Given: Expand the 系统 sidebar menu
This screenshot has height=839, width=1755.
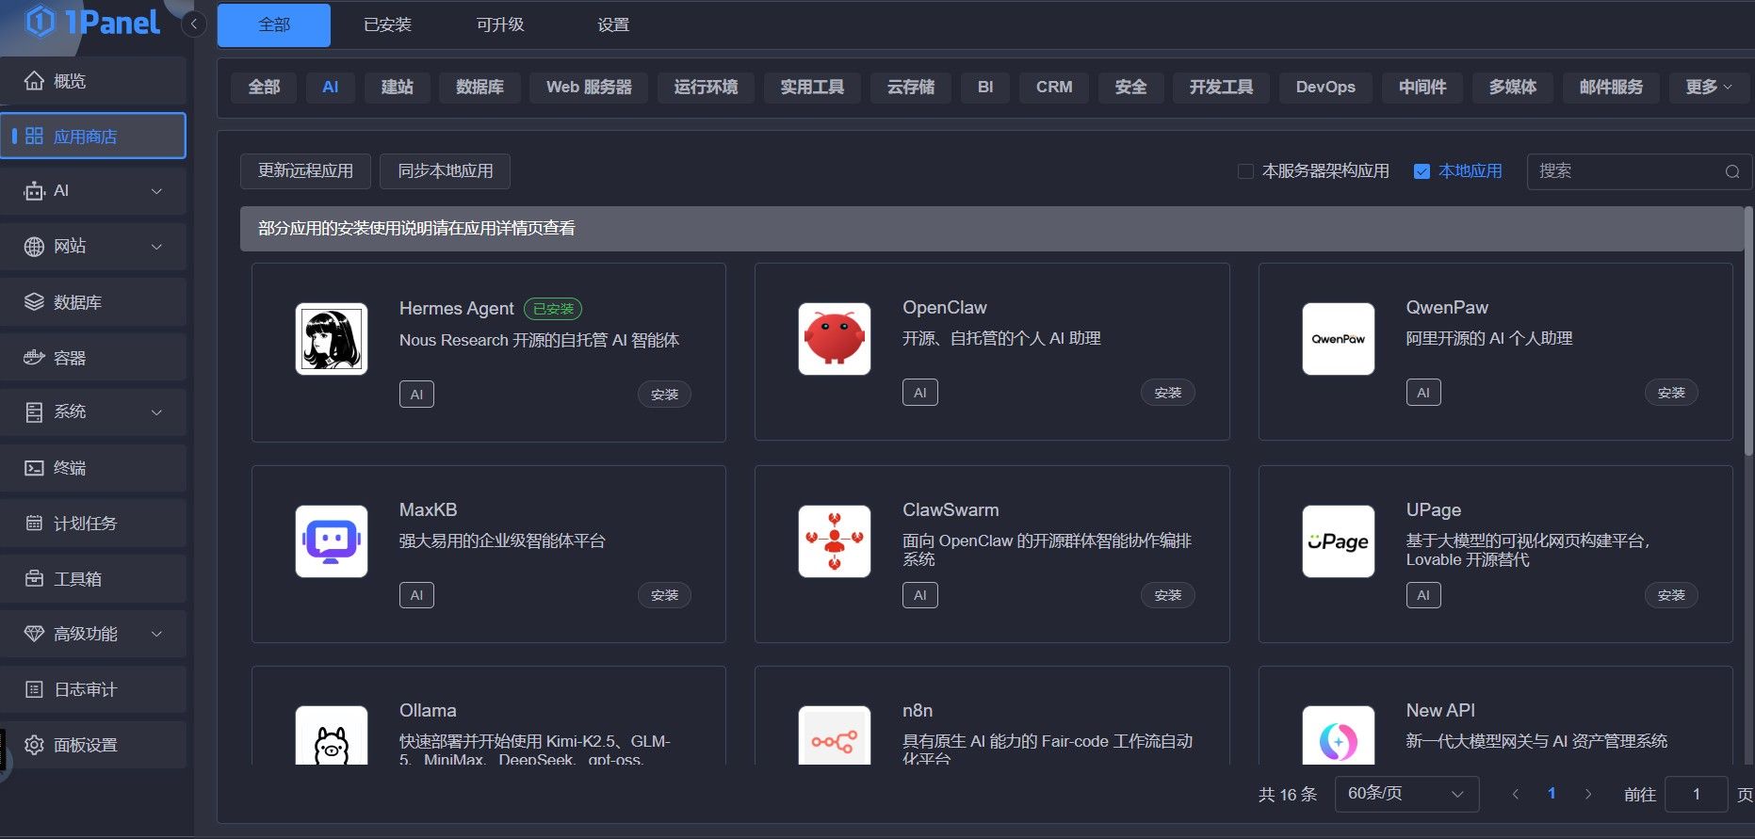Looking at the screenshot, I should pyautogui.click(x=93, y=412).
